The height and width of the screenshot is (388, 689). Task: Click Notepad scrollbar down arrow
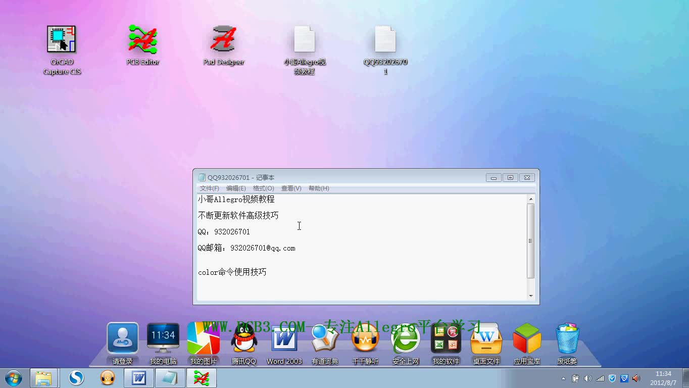tap(530, 296)
